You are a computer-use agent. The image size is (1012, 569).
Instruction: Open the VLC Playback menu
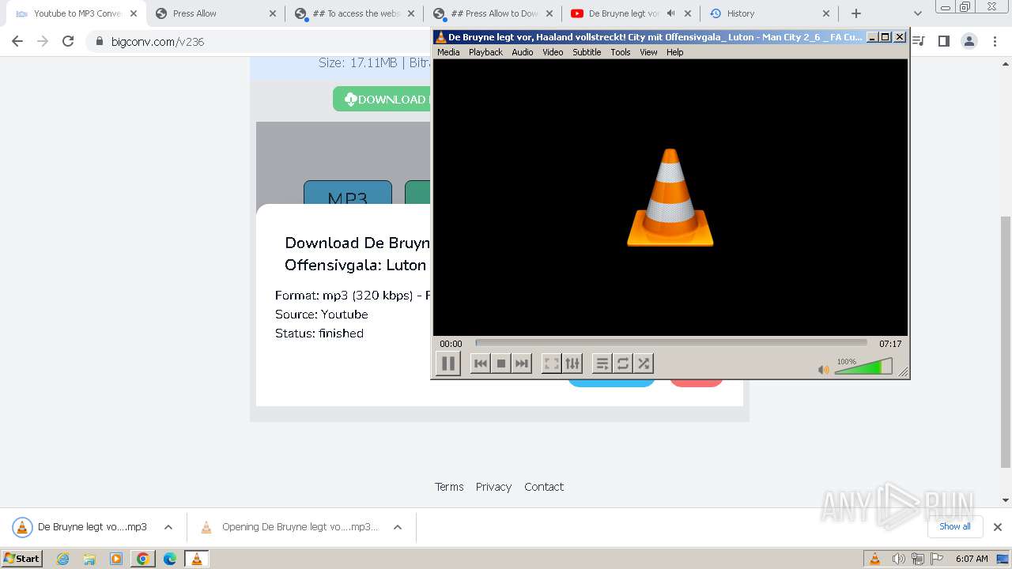click(x=485, y=52)
